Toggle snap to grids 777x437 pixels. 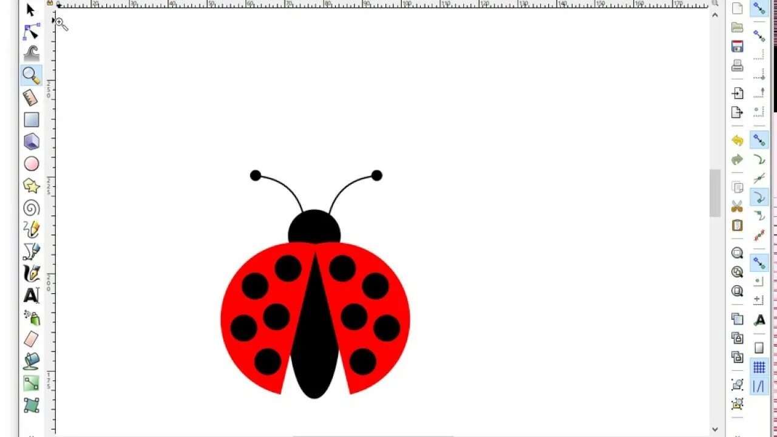click(x=759, y=367)
